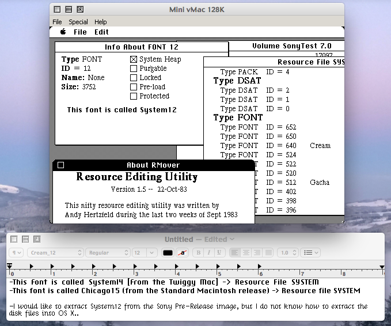Click the pixelated close icon of Mini vMac
Screen dimensions: 391x326
point(57,9)
